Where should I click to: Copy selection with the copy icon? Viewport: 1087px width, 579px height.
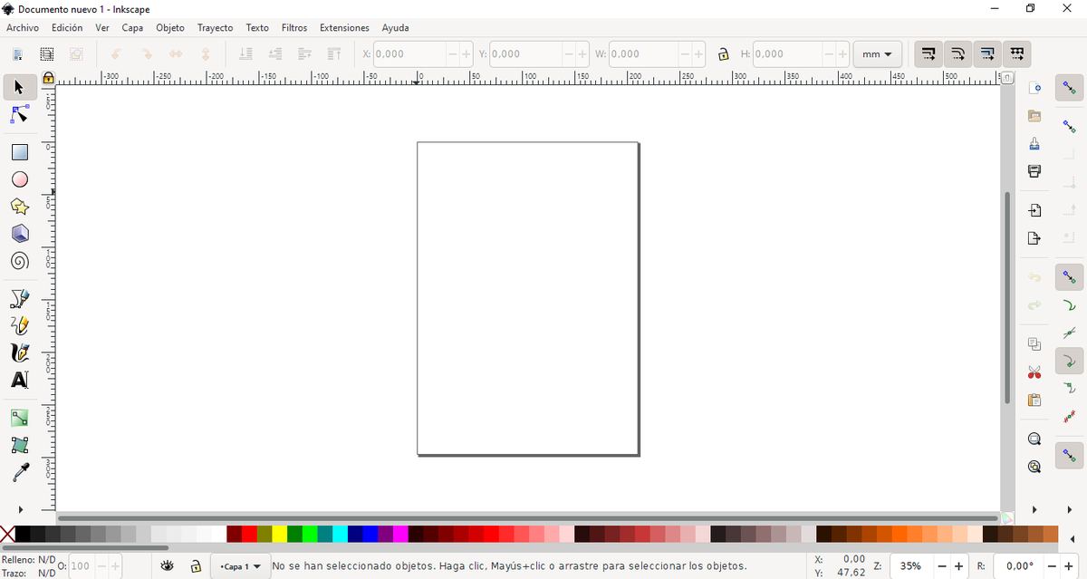tap(1034, 344)
